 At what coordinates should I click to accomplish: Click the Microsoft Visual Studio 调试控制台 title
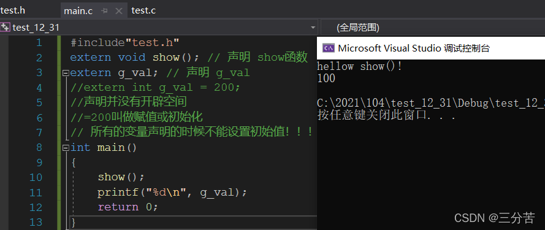click(414, 48)
